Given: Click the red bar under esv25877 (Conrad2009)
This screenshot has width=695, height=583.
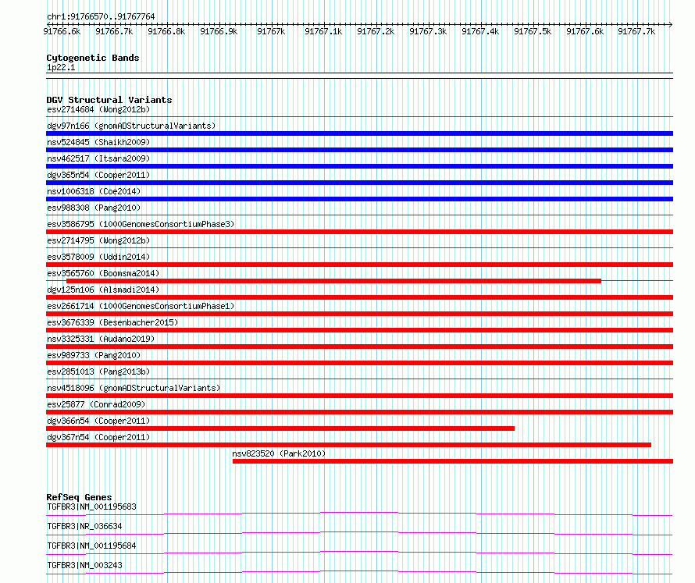Looking at the screenshot, I should click(359, 412).
